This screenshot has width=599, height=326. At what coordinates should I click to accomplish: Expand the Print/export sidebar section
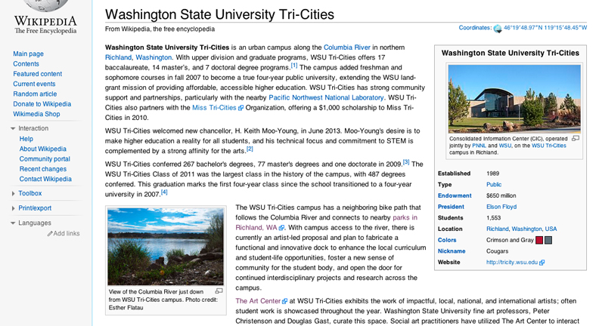tap(13, 208)
